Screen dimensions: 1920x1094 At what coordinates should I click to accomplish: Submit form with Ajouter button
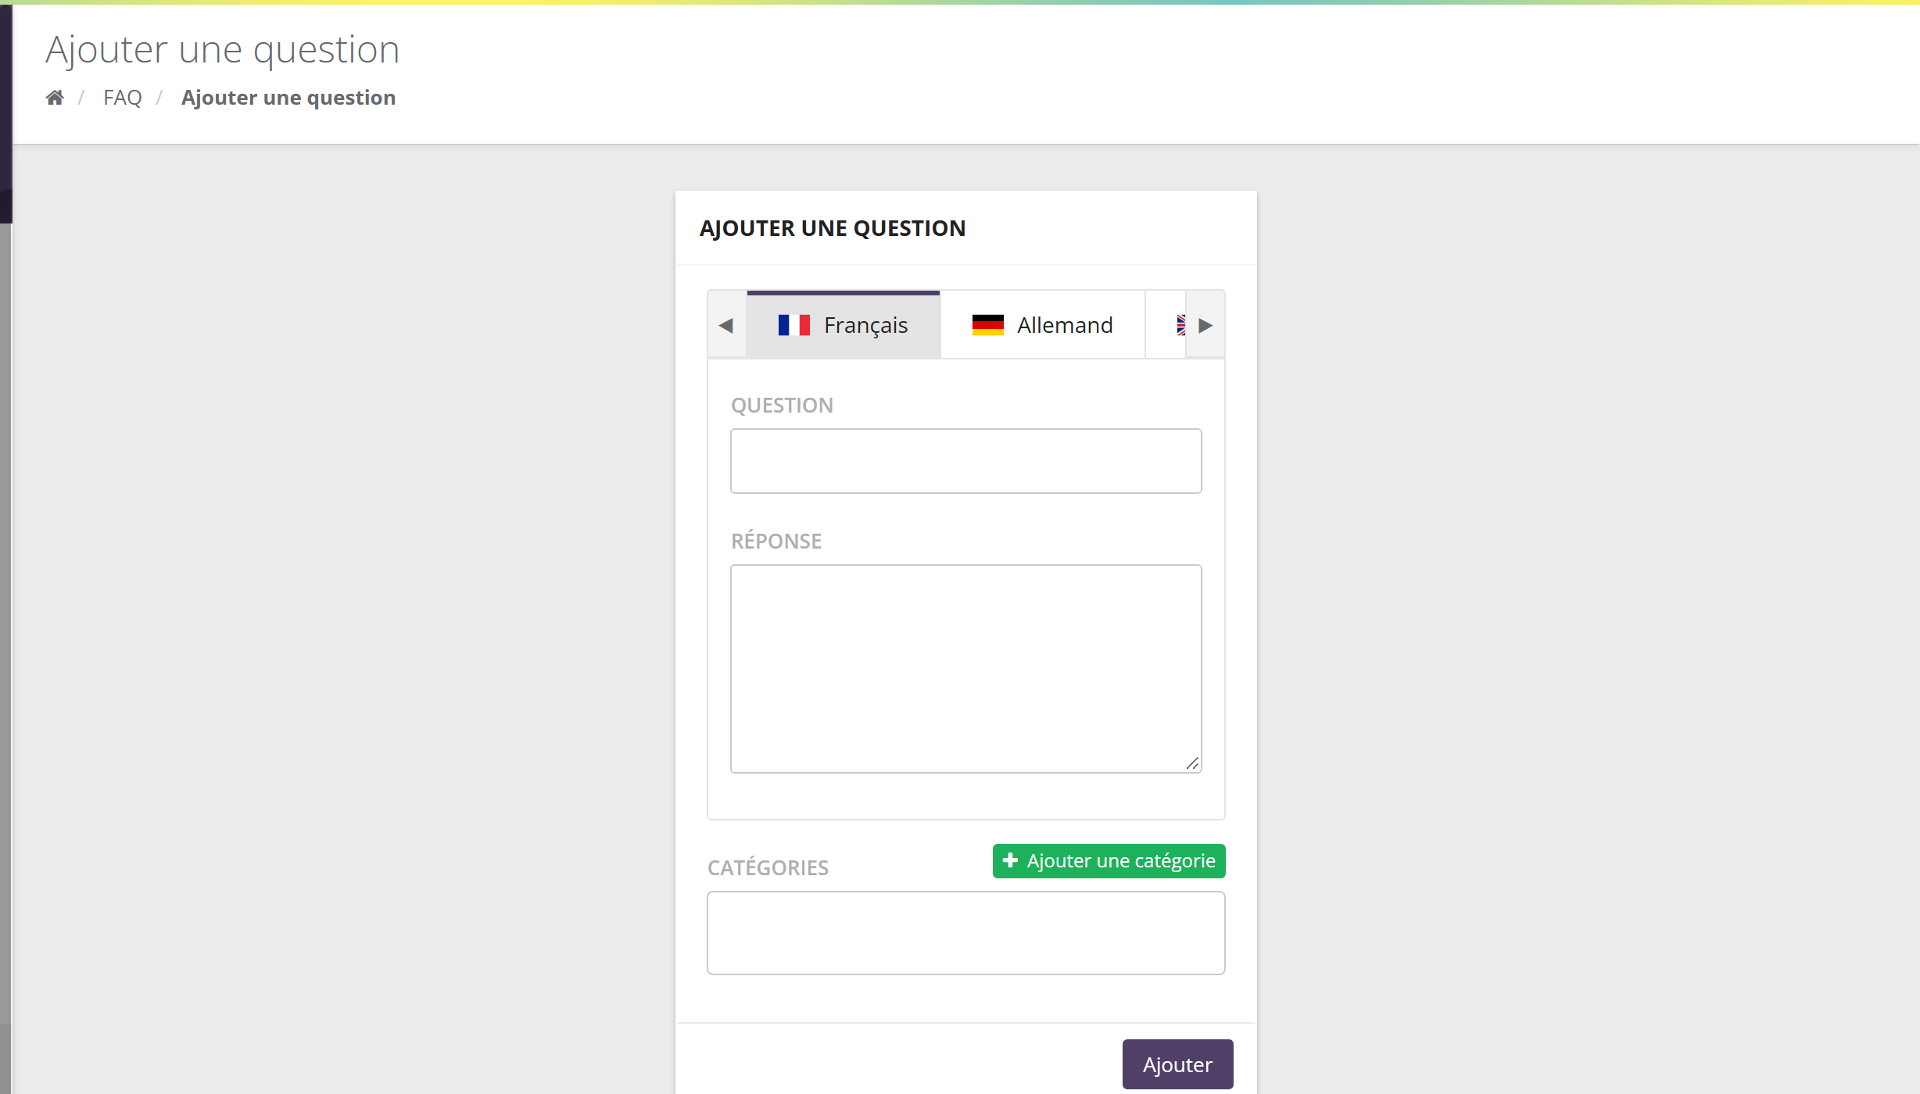pyautogui.click(x=1177, y=1064)
